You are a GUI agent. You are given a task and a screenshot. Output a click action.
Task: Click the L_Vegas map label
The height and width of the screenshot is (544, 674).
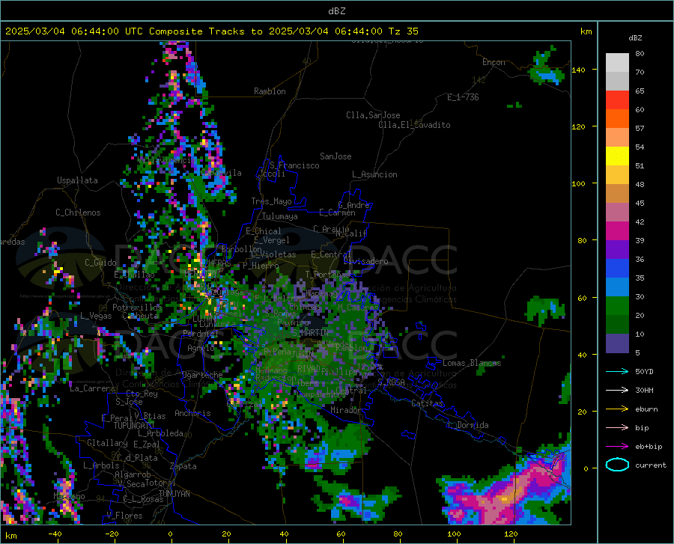pyautogui.click(x=96, y=316)
